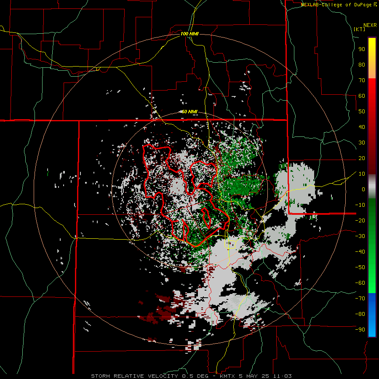379x379 pixels.
Task: Select the -40 scale value
Action: [360, 252]
